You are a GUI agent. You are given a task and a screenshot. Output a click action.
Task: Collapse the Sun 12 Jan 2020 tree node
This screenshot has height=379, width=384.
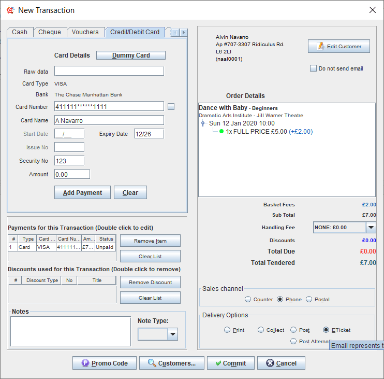coord(203,124)
